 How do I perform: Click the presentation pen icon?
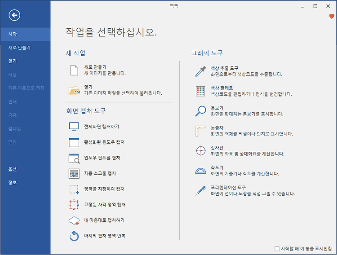point(200,190)
